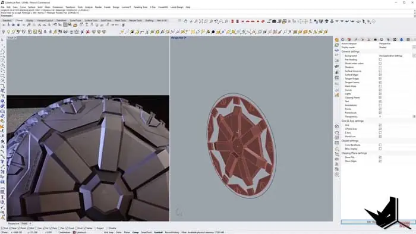
Task: Enable the Z Axis checkbox
Action: [x=380, y=133]
